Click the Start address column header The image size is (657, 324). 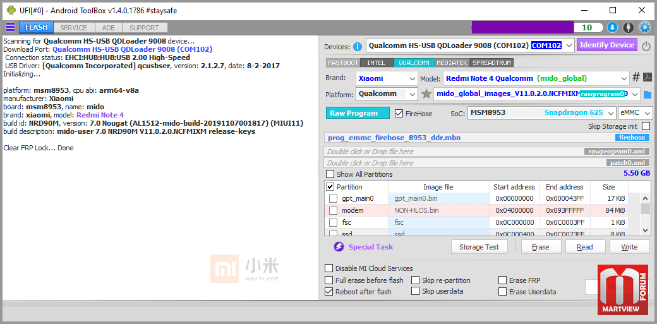pyautogui.click(x=514, y=187)
